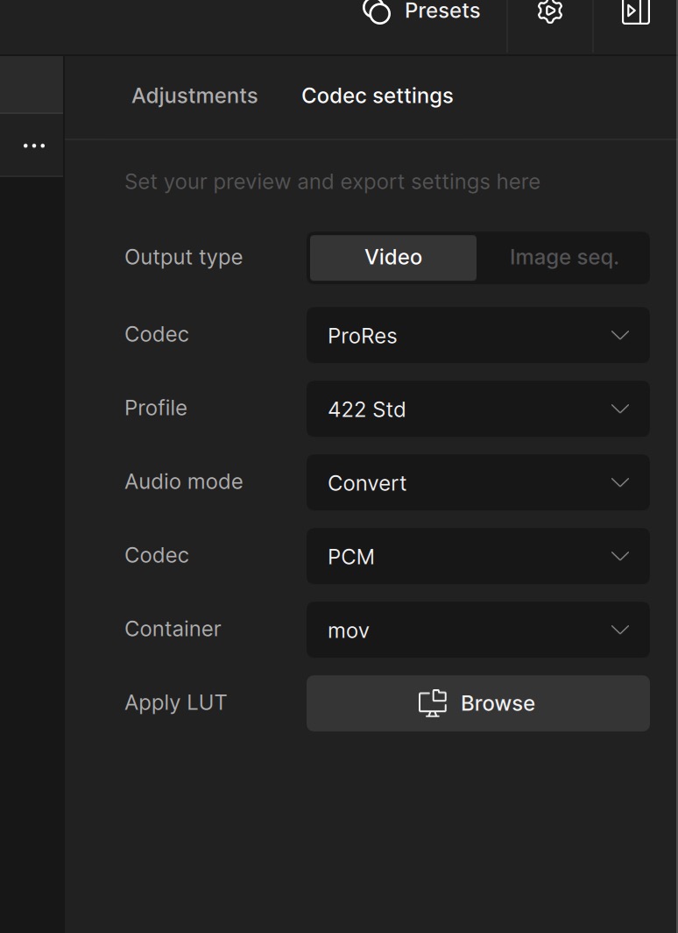Select the Codec settings tab
Image resolution: width=678 pixels, height=933 pixels.
pyautogui.click(x=378, y=96)
